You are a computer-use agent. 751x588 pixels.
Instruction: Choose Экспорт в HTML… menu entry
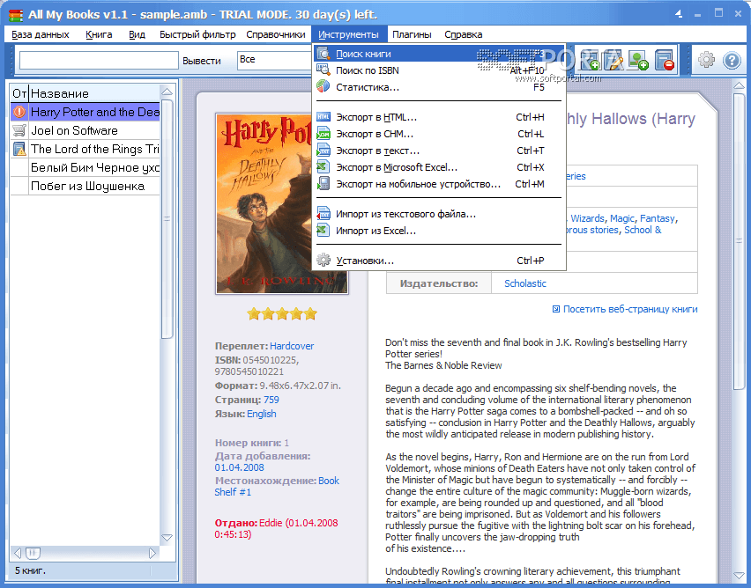coord(439,117)
